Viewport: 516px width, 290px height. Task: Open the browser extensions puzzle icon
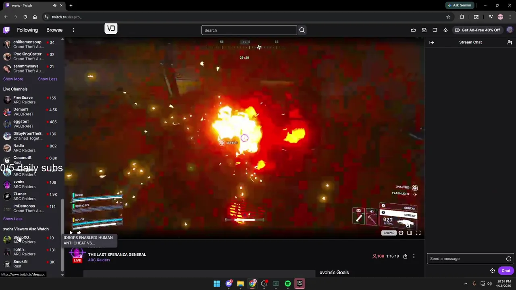point(462,17)
